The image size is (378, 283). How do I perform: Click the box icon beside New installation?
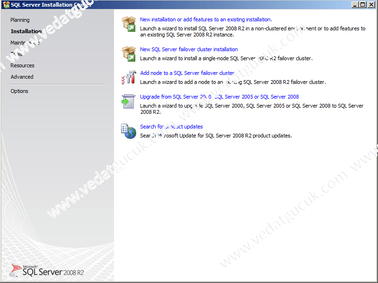click(129, 24)
